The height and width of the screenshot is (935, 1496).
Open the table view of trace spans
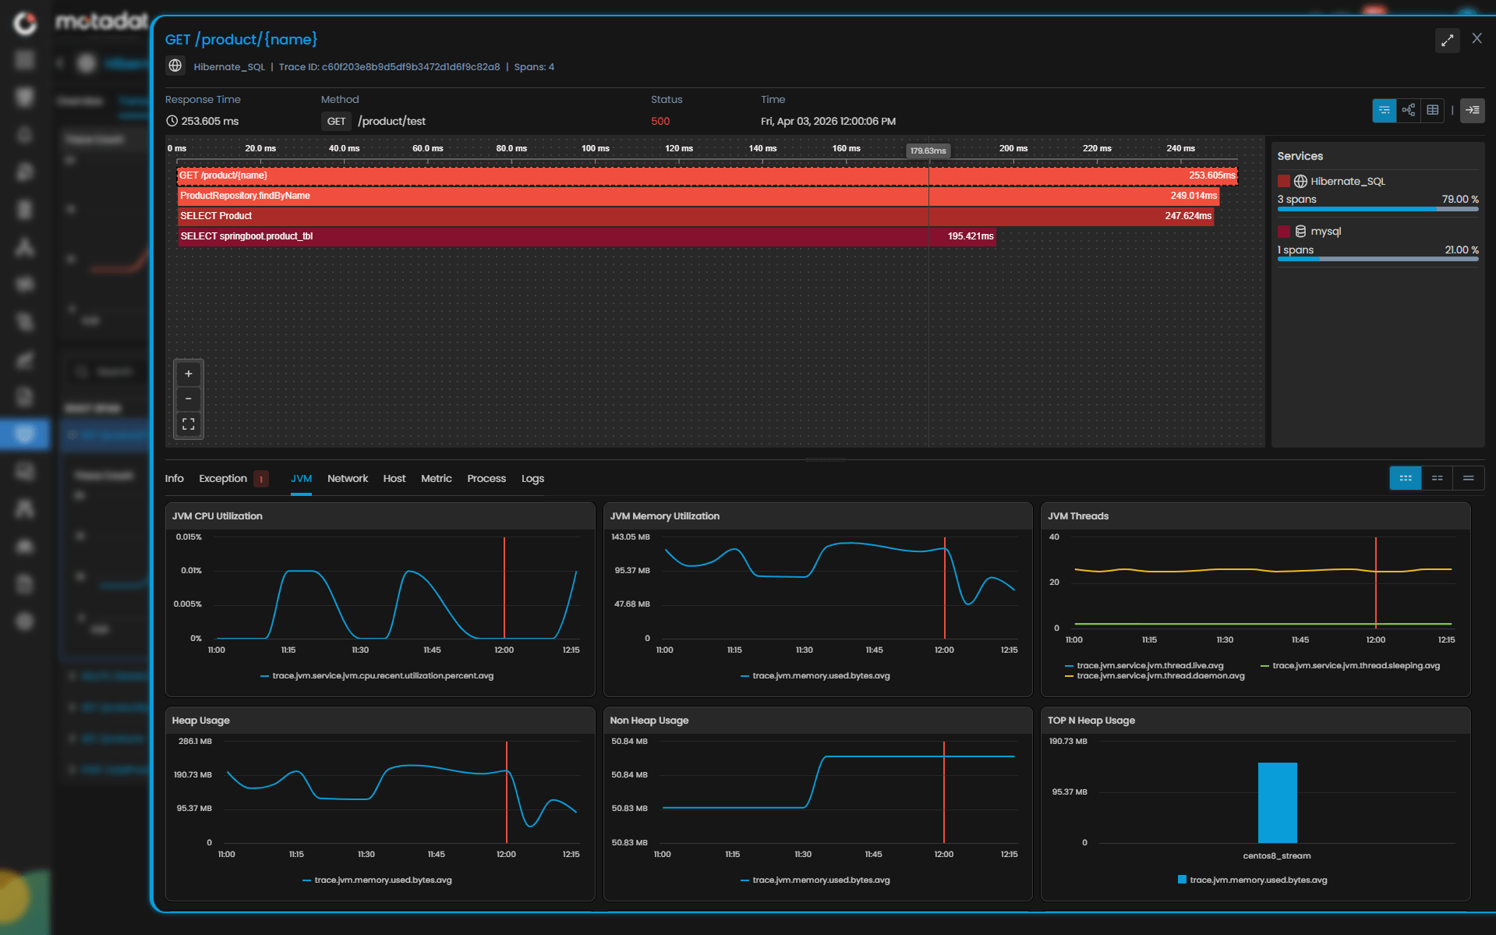[x=1432, y=111]
